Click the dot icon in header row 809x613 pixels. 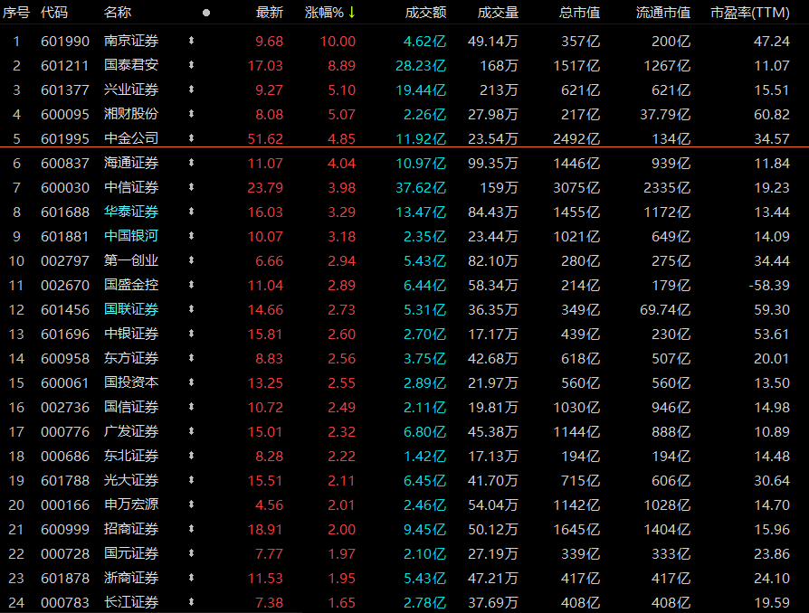(x=206, y=13)
